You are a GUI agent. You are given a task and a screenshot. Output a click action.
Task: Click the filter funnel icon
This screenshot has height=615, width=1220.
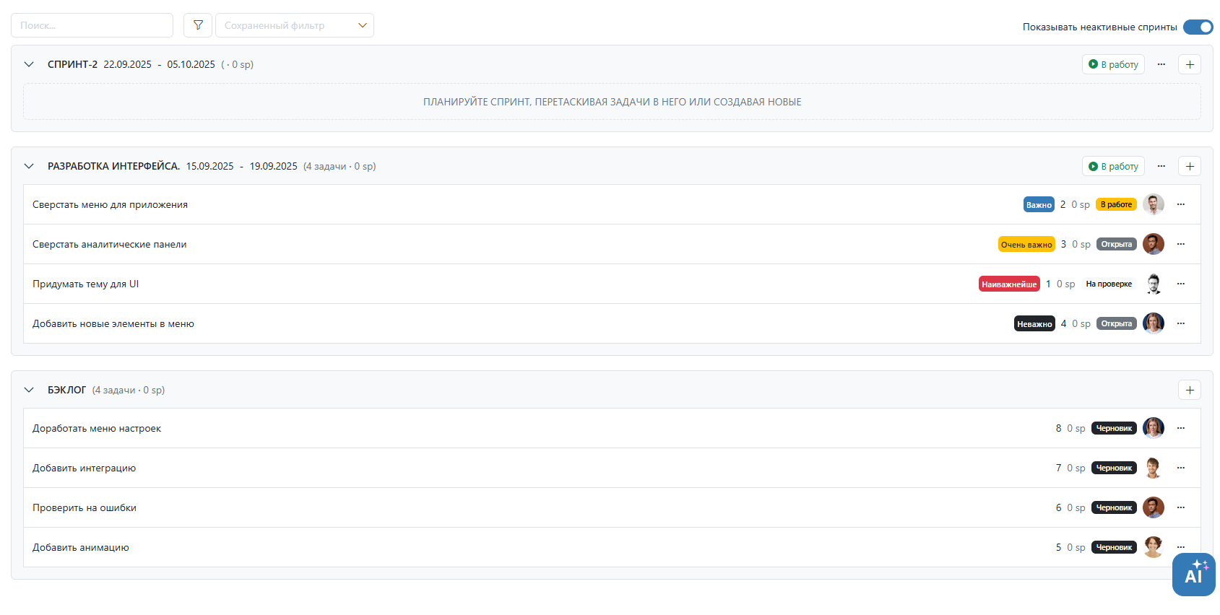tap(198, 25)
